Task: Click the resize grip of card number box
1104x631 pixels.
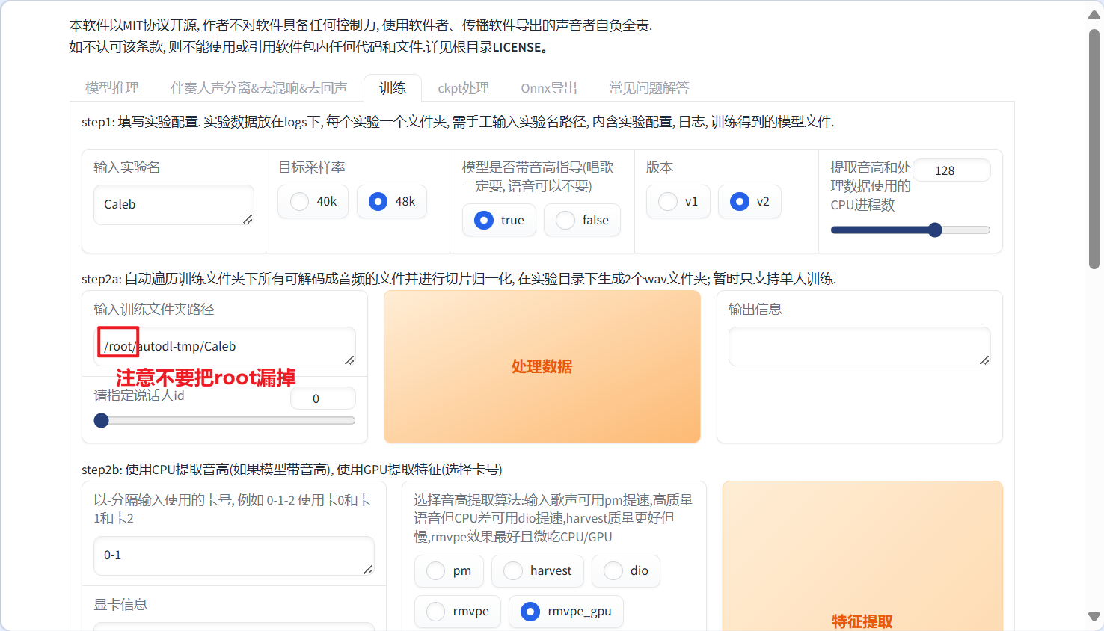Action: 368,570
